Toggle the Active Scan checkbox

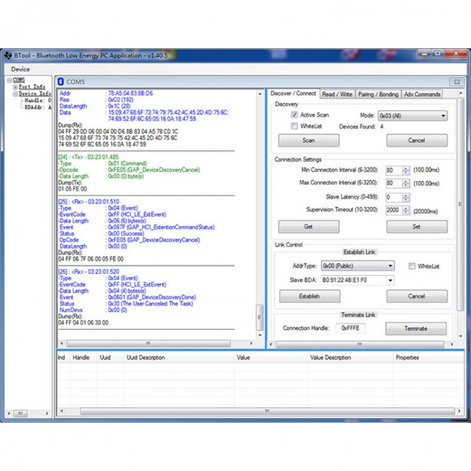[x=295, y=115]
